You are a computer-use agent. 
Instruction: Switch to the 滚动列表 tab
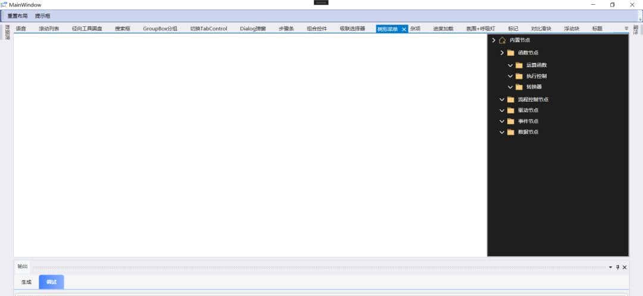[x=49, y=29]
